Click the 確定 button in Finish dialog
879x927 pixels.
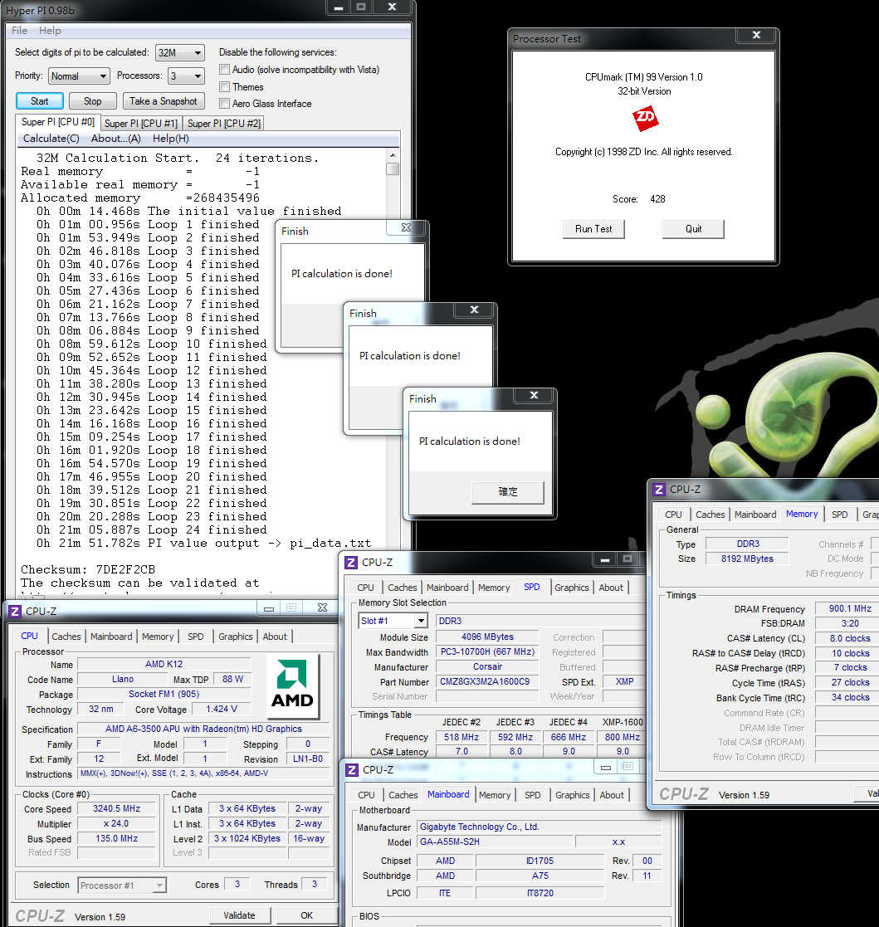point(508,492)
